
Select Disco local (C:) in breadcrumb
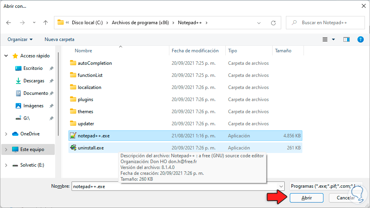tap(87, 23)
